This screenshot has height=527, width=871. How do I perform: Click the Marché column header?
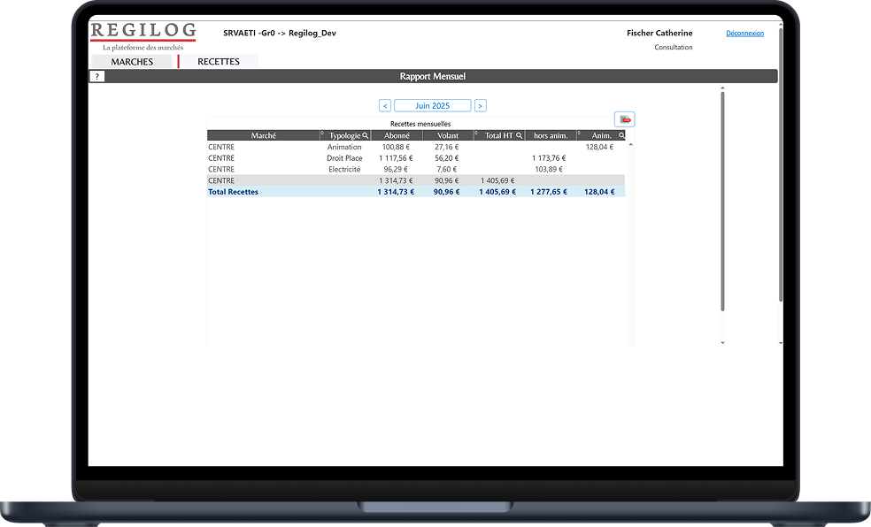click(x=263, y=135)
